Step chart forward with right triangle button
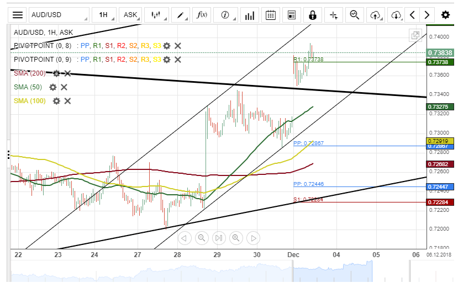 253,238
